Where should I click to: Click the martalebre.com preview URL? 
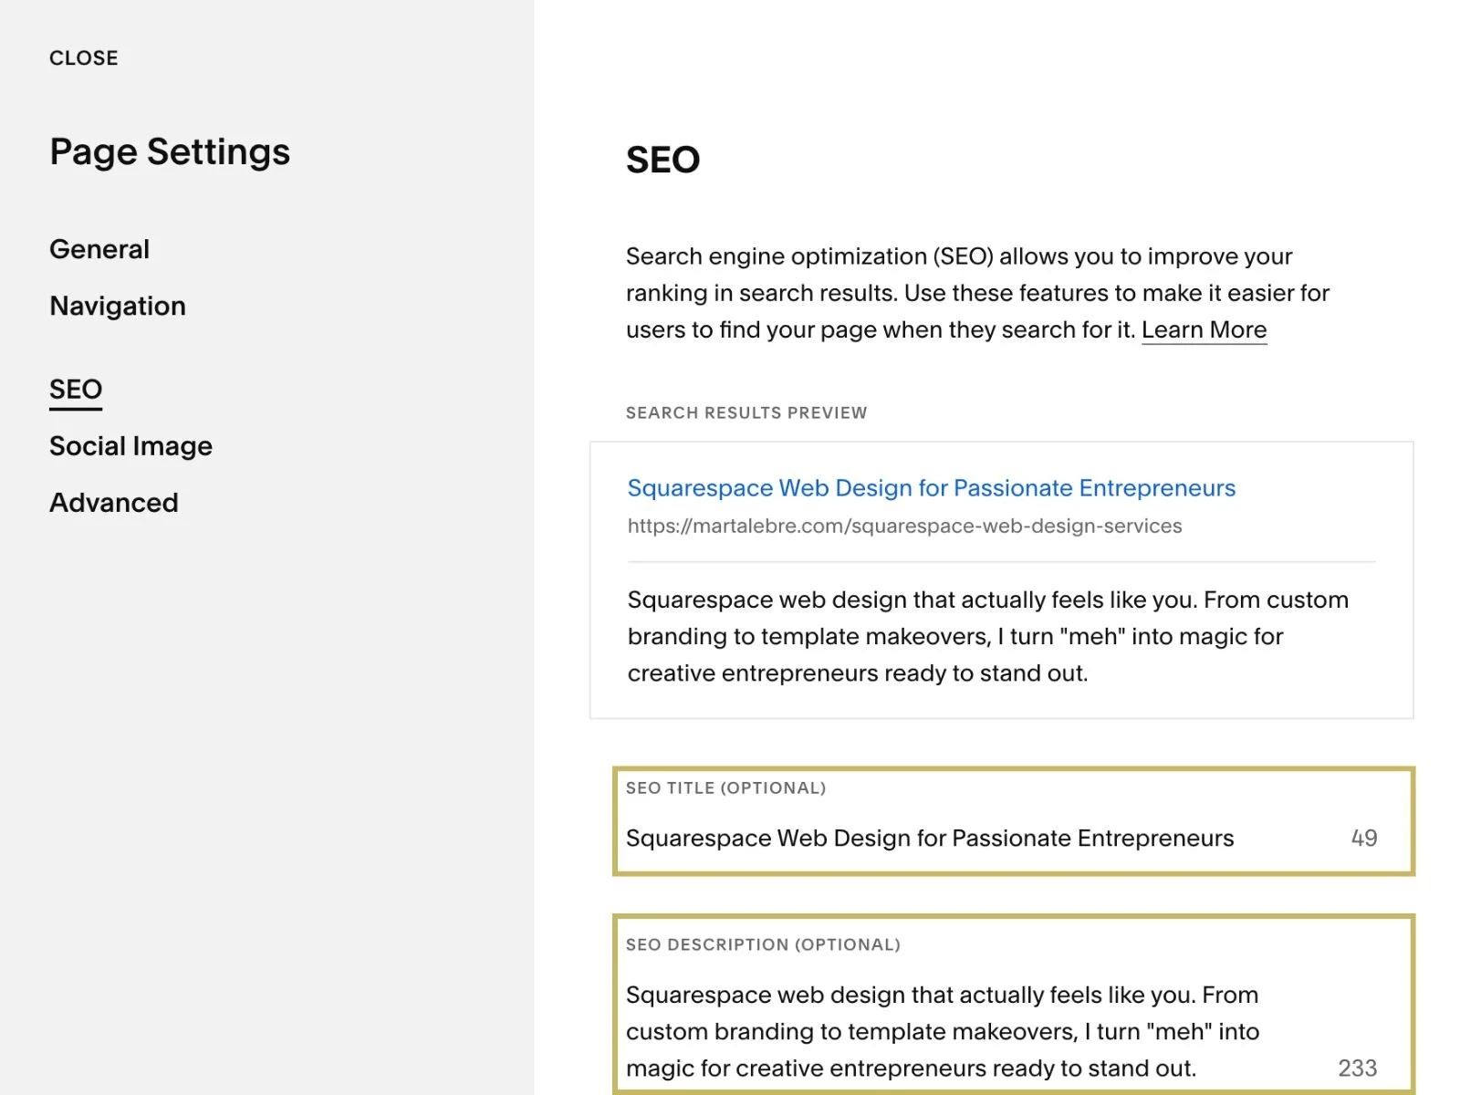[904, 527]
